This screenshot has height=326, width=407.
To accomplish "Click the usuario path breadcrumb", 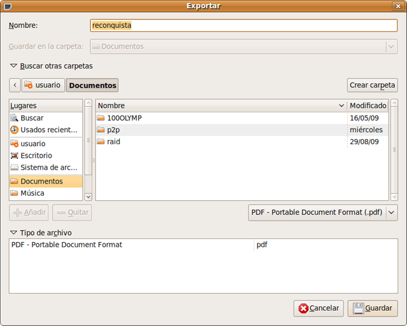I will click(x=43, y=85).
